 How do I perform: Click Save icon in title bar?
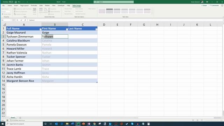(x=16, y=2)
